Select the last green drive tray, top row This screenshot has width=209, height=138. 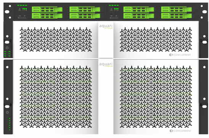tap(177, 10)
